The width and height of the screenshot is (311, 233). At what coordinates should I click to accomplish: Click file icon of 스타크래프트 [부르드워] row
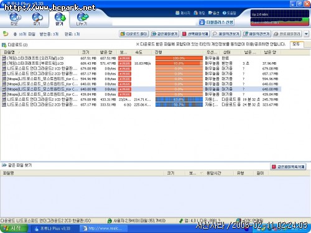pos(4,63)
